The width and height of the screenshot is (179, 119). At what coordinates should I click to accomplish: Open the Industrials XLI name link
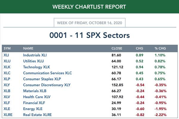point(35,55)
